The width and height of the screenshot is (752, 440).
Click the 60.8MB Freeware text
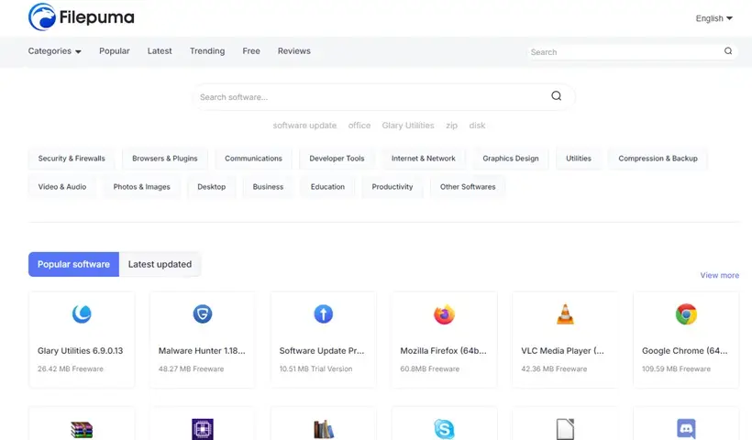(430, 368)
